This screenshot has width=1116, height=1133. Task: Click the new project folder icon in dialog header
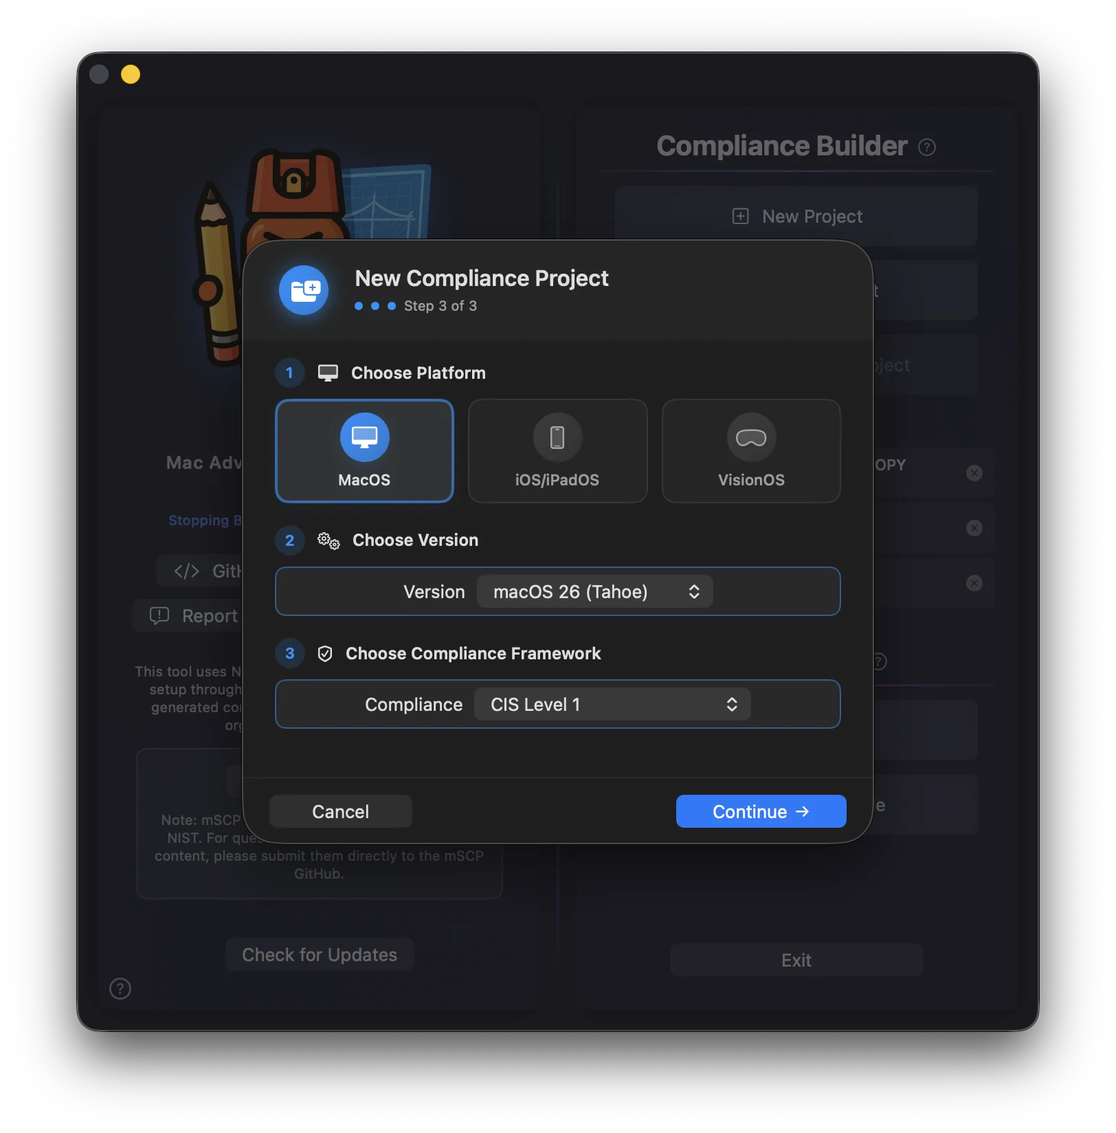point(304,290)
